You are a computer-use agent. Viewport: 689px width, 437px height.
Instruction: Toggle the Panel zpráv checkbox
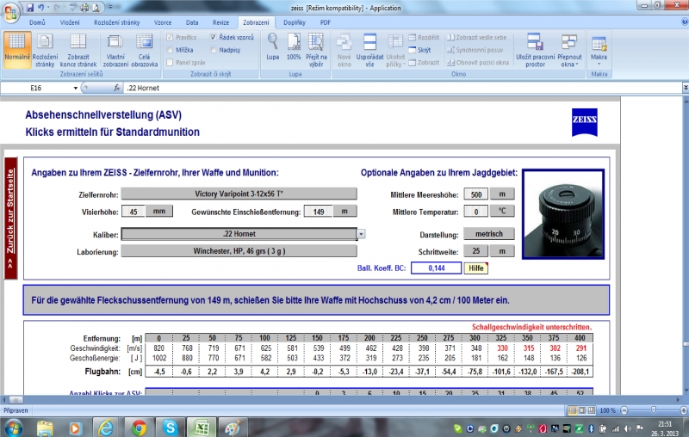[x=170, y=62]
